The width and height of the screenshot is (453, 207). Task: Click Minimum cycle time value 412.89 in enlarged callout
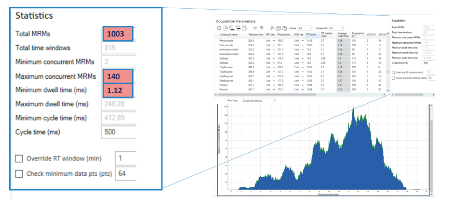(x=119, y=118)
